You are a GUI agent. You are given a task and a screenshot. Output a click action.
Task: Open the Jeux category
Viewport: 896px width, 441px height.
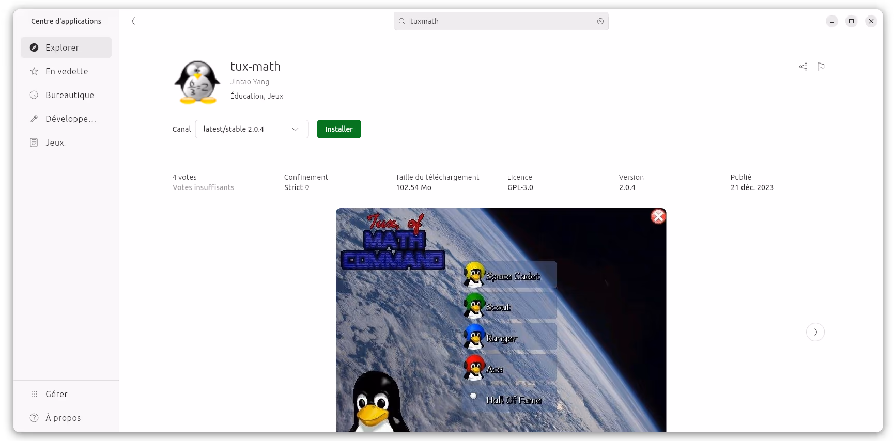pos(66,143)
